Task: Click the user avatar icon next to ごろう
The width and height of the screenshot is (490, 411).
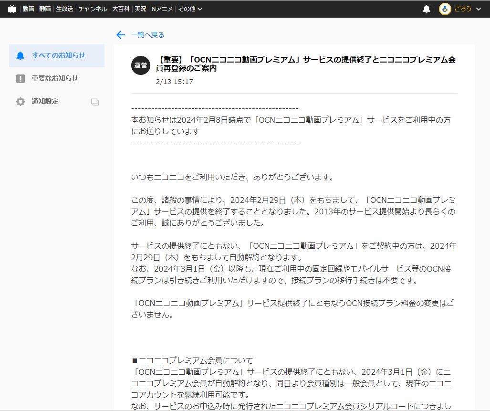Action: [445, 9]
